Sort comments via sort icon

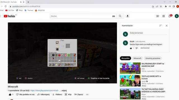[x=161, y=26]
